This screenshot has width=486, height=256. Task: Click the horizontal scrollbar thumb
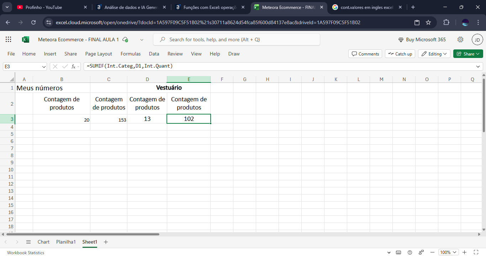tap(82, 234)
